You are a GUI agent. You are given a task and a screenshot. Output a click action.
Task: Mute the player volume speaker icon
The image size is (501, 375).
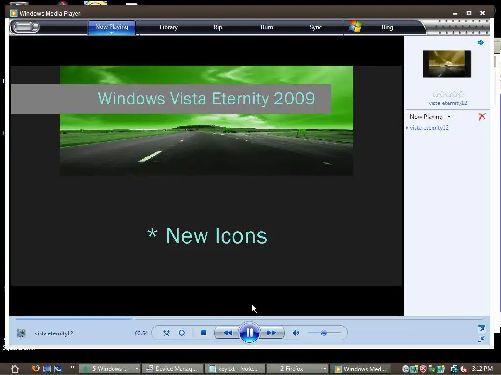pos(296,333)
